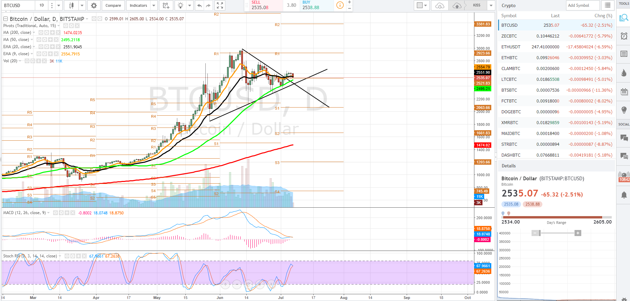
Task: Expand the KISS layout dropdown arrow
Action: point(491,5)
